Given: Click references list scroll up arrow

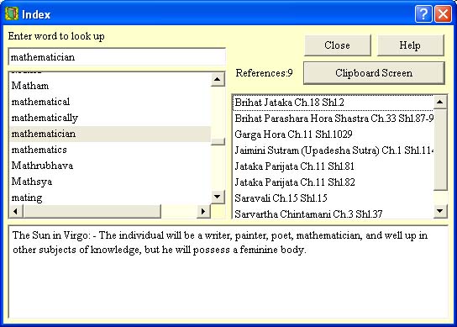Looking at the screenshot, I should pos(440,102).
